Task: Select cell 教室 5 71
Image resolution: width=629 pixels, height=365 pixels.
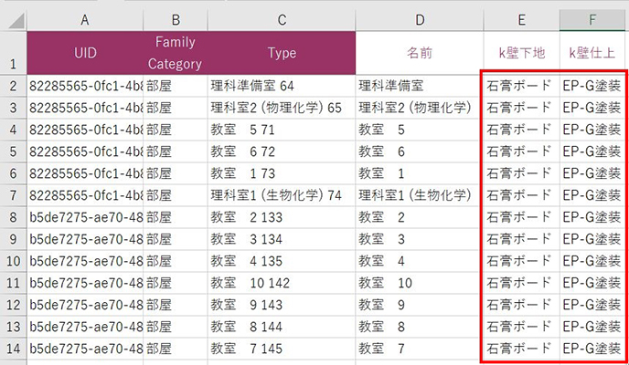Action: [x=282, y=130]
